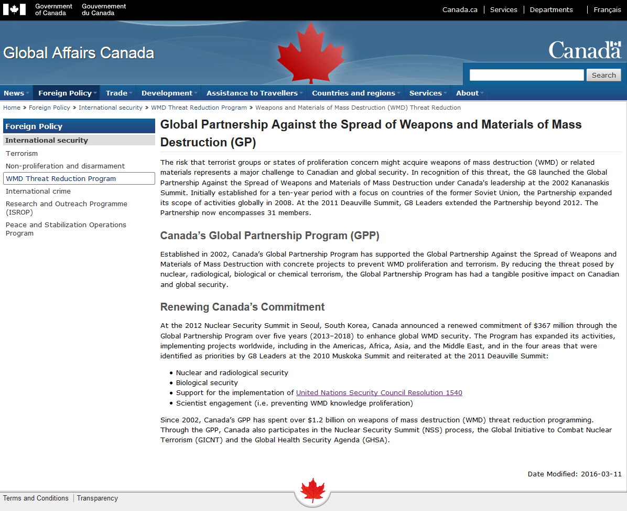Open Services link in top black bar
The image size is (627, 511).
pyautogui.click(x=503, y=9)
